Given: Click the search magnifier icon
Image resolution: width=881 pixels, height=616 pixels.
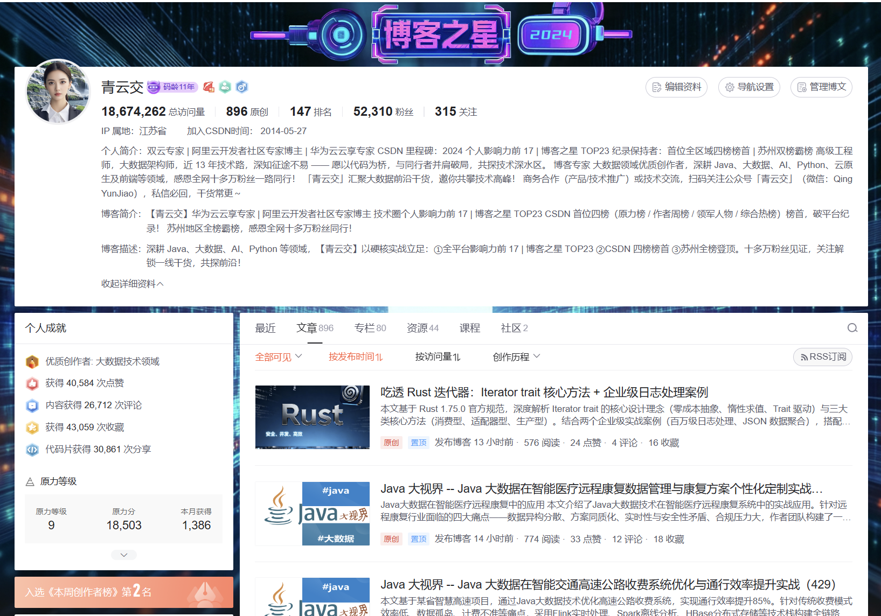Looking at the screenshot, I should coord(852,328).
